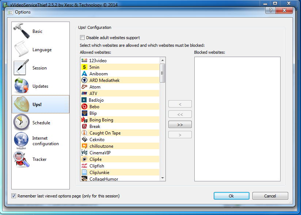Uncheck Remember last viewed options page
Viewport: 301px width, 215px height.
point(14,196)
